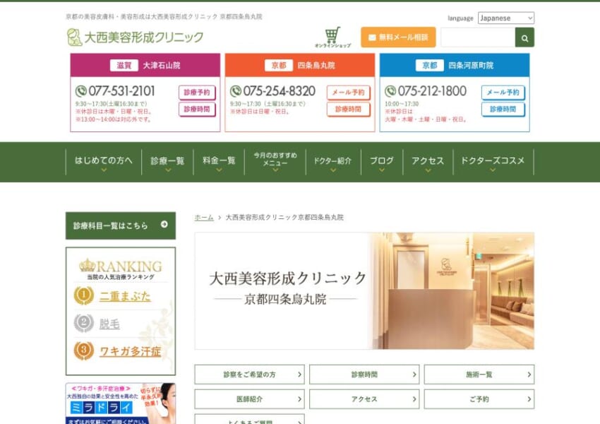Expand the 診療一覧 menu
Image resolution: width=600 pixels, height=424 pixels.
167,162
